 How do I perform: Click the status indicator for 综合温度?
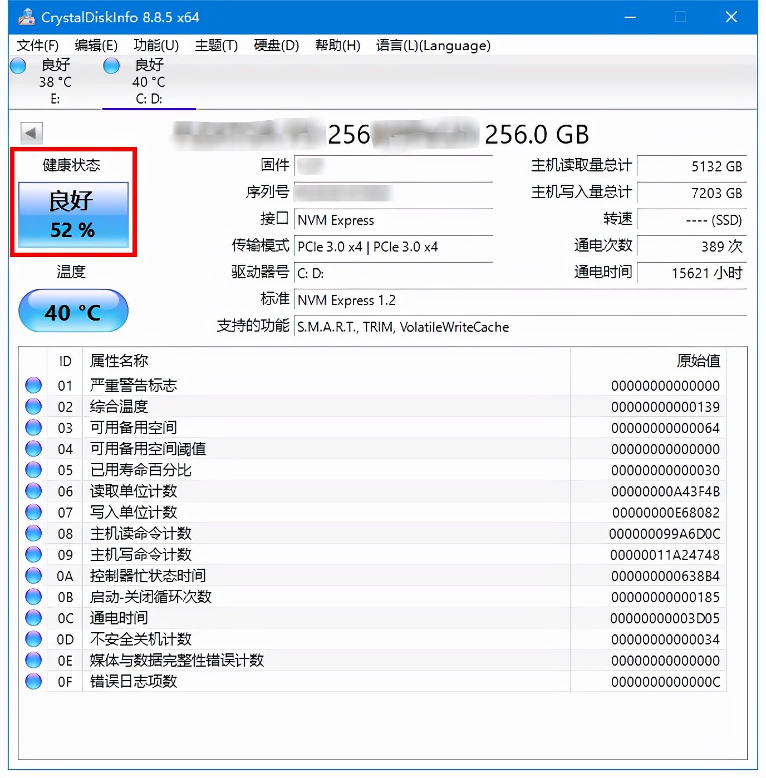[33, 406]
